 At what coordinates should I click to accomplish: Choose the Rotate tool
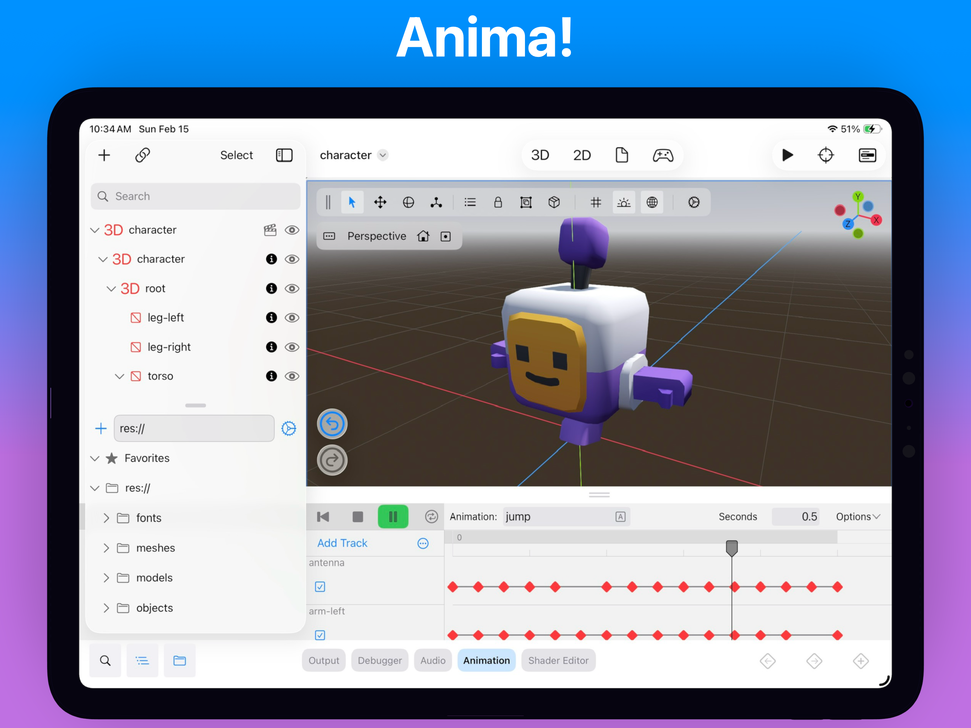[408, 202]
